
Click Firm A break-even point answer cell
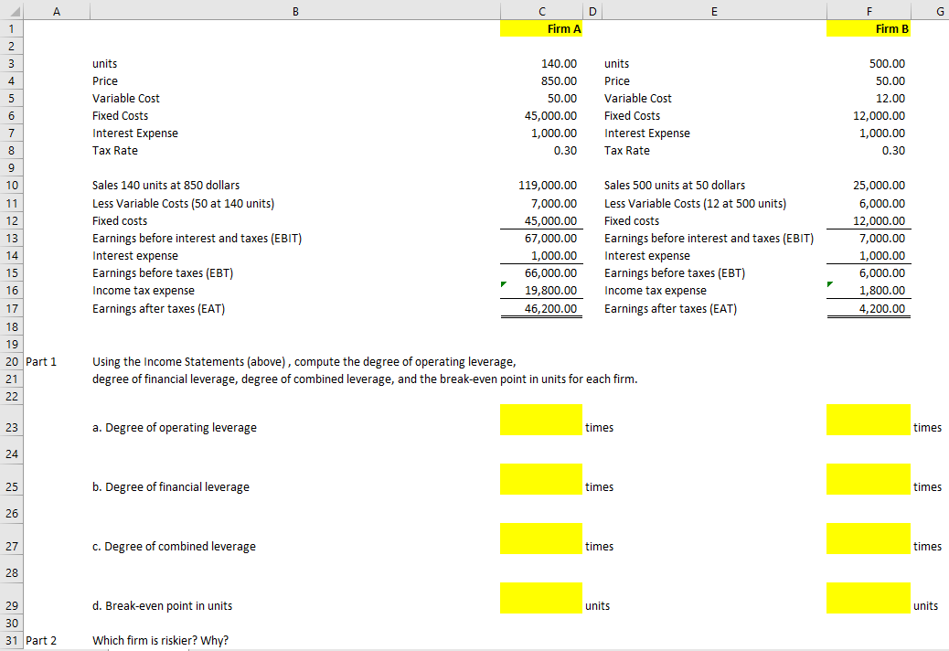(541, 598)
